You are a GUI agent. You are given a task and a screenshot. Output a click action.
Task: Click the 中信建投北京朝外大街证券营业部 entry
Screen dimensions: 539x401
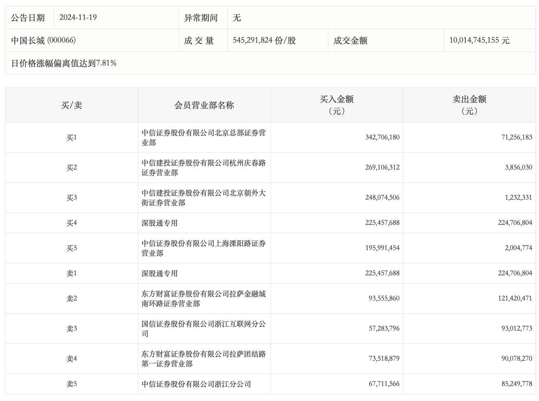click(204, 198)
